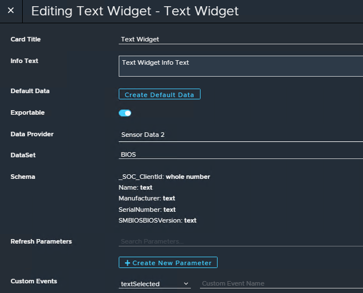
Task: Open the textSelected custom events dropdown
Action: 155,284
